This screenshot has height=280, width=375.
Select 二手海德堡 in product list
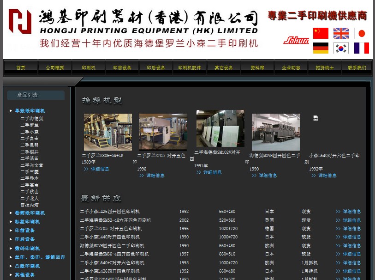(32, 118)
